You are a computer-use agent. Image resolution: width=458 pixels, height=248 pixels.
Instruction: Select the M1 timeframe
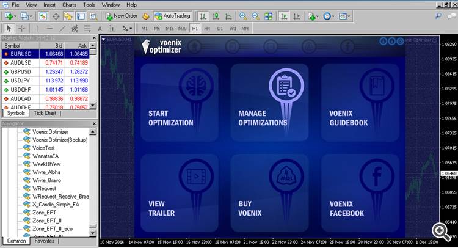coord(144,29)
